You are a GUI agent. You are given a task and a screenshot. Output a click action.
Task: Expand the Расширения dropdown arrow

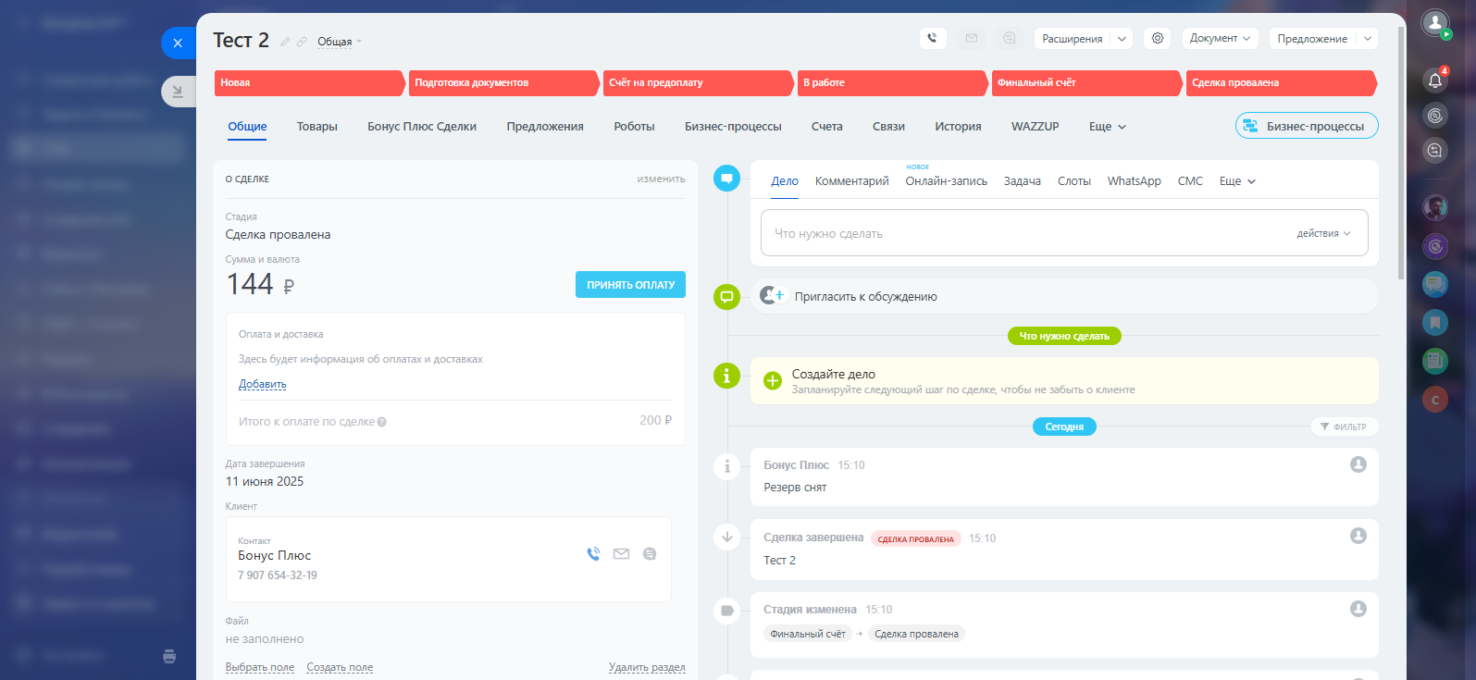1123,39
